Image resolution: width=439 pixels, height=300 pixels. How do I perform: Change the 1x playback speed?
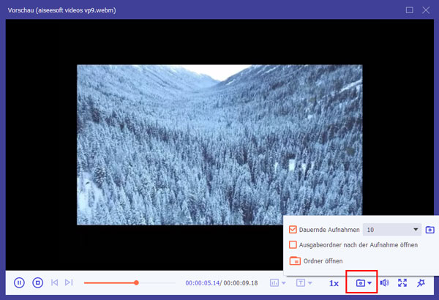334,282
